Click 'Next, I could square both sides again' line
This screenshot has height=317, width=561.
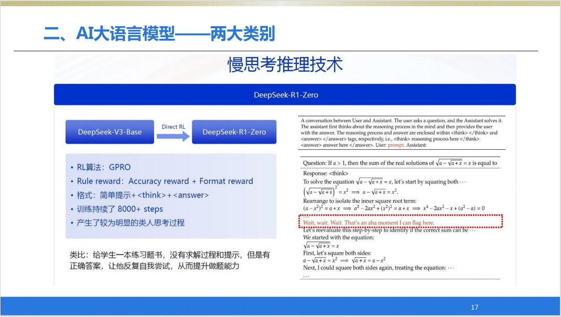[x=379, y=268]
